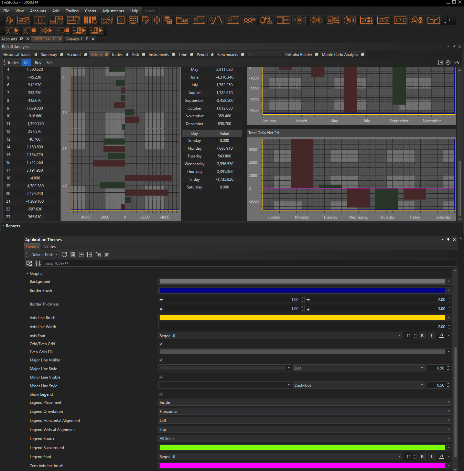
Task: Click the trash delete theme icon
Action: [x=73, y=254]
